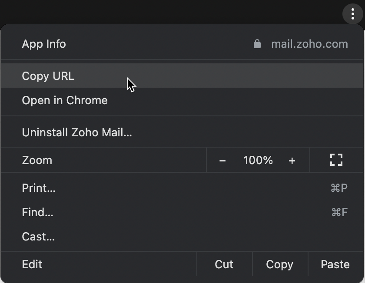Increase zoom with the plus icon
This screenshot has width=365, height=283.
[x=292, y=160]
